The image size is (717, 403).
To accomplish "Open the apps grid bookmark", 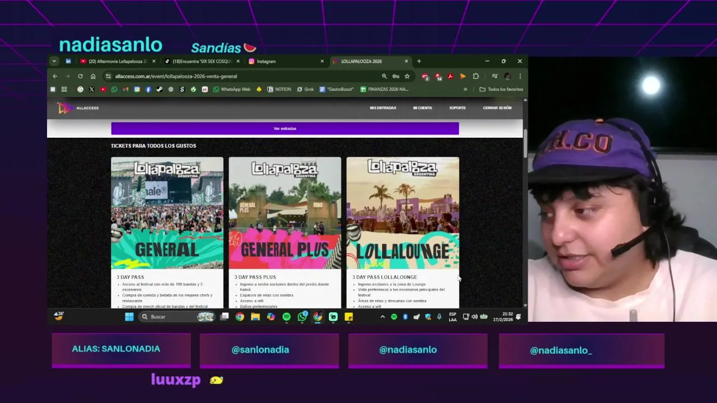I will tap(64, 89).
